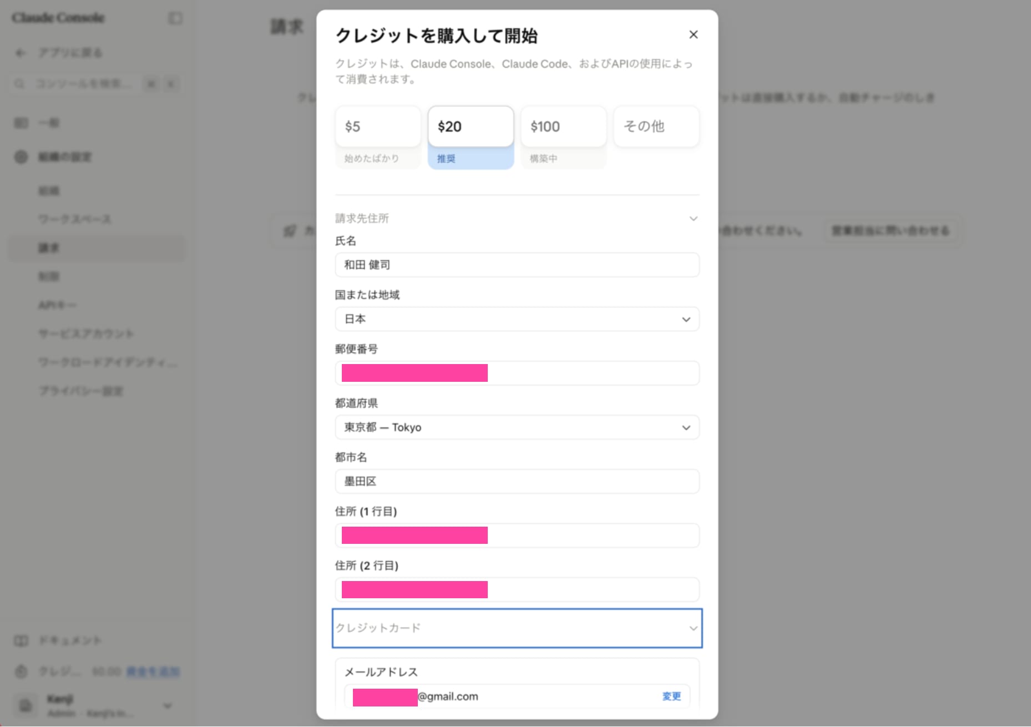This screenshot has width=1031, height=727.
Task: Click the 住所 (2 行目) field
Action: [x=517, y=589]
